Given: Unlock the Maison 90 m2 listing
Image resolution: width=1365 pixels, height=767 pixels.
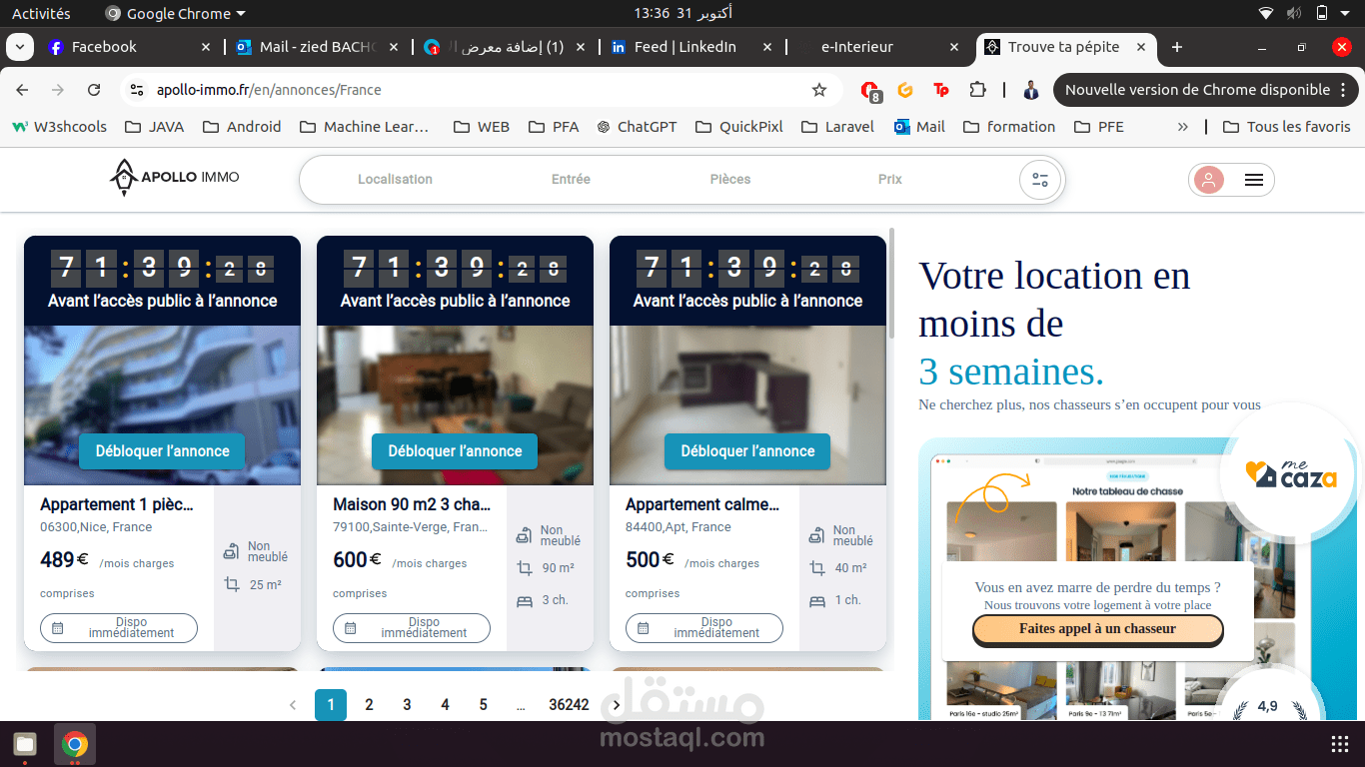Looking at the screenshot, I should pos(455,451).
